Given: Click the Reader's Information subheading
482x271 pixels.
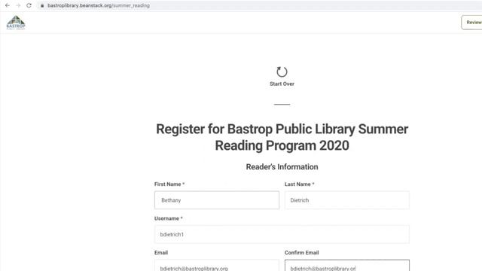Looking at the screenshot, I should (x=282, y=167).
